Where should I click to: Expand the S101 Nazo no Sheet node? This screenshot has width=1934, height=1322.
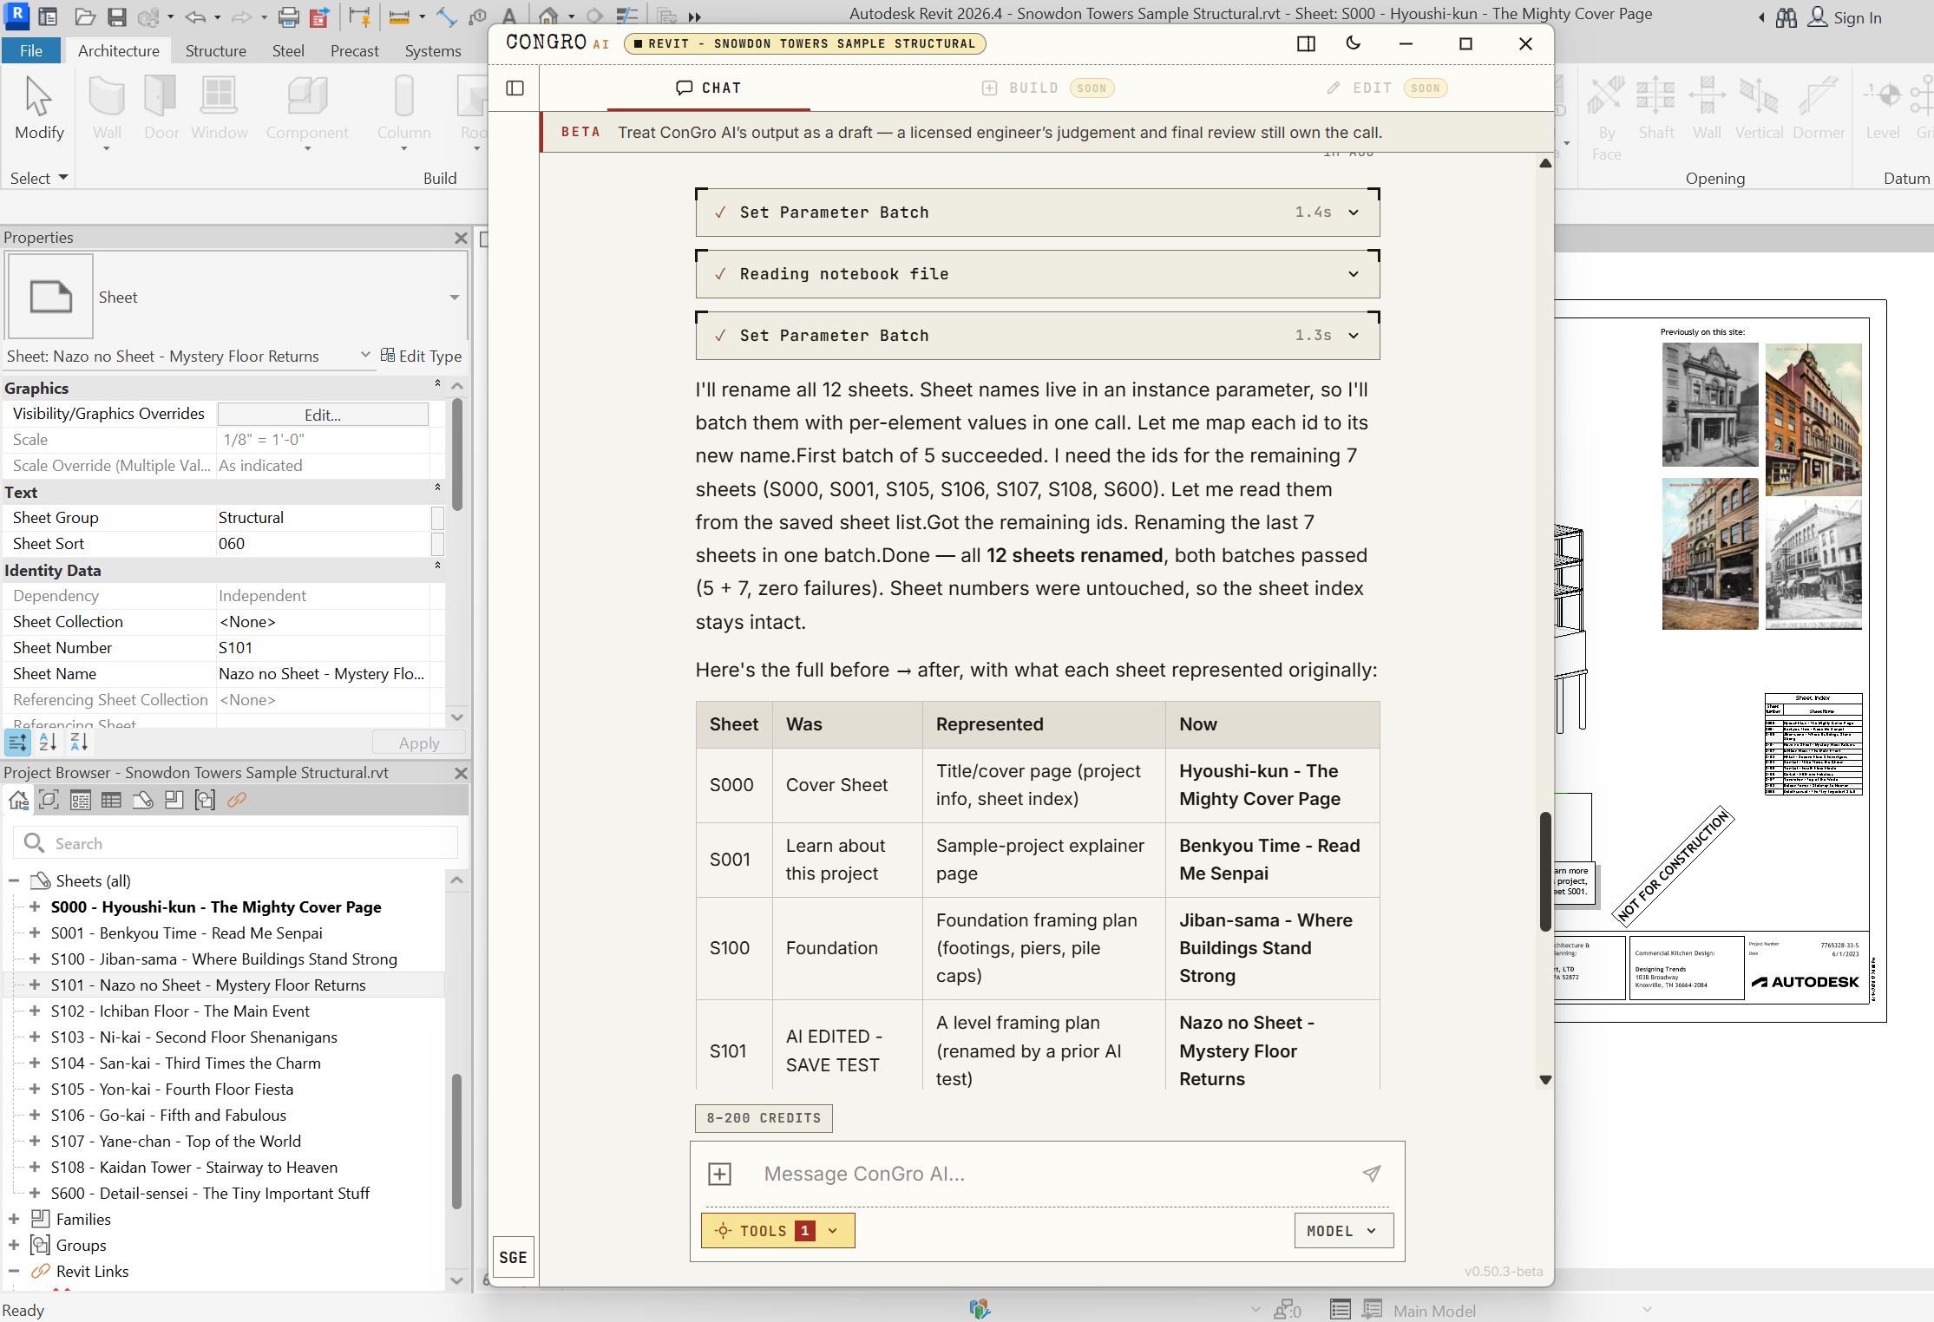click(x=35, y=985)
